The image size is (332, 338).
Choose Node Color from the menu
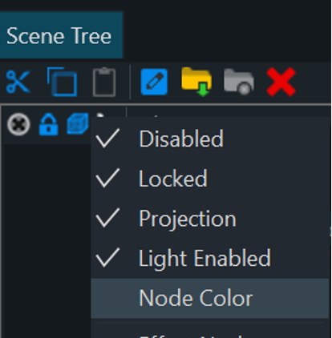coord(210,298)
